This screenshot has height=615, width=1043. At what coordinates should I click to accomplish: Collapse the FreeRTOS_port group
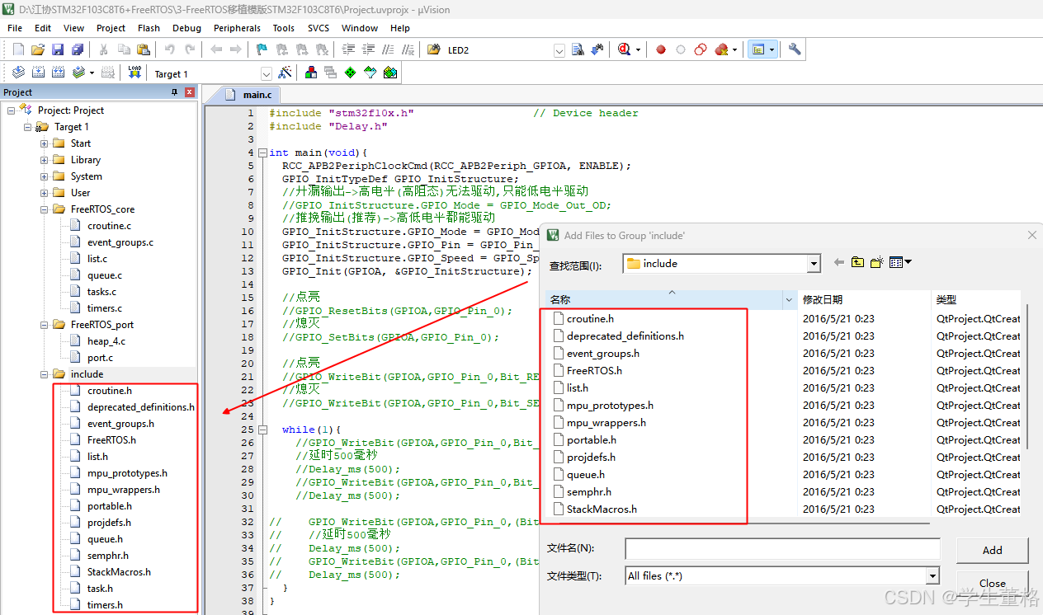click(x=45, y=325)
